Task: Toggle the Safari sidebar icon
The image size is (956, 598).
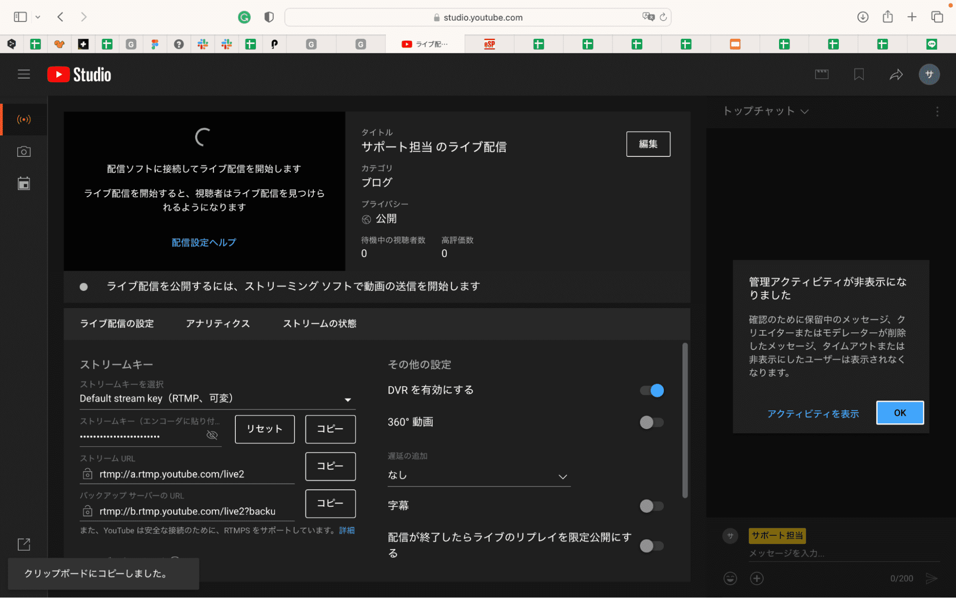Action: pyautogui.click(x=20, y=17)
